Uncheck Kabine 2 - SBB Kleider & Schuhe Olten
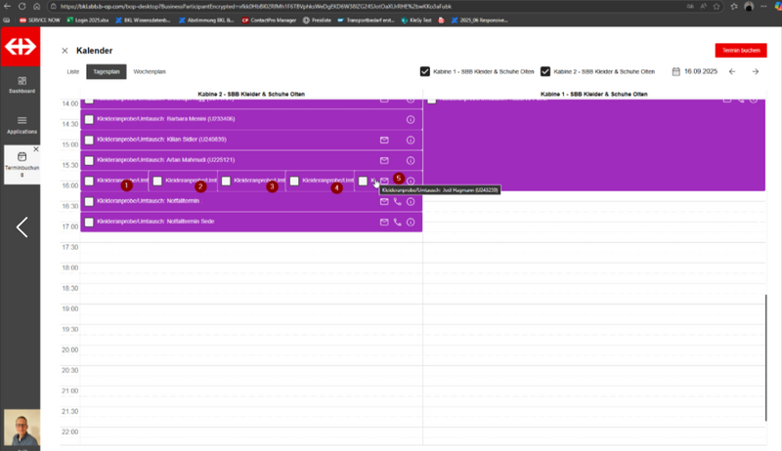 545,71
